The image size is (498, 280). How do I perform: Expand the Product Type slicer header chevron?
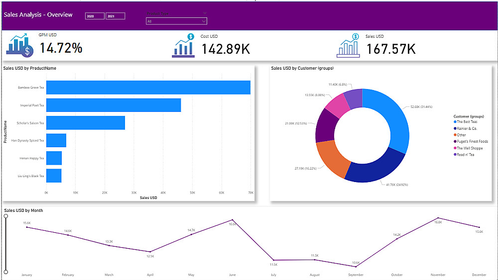205,13
